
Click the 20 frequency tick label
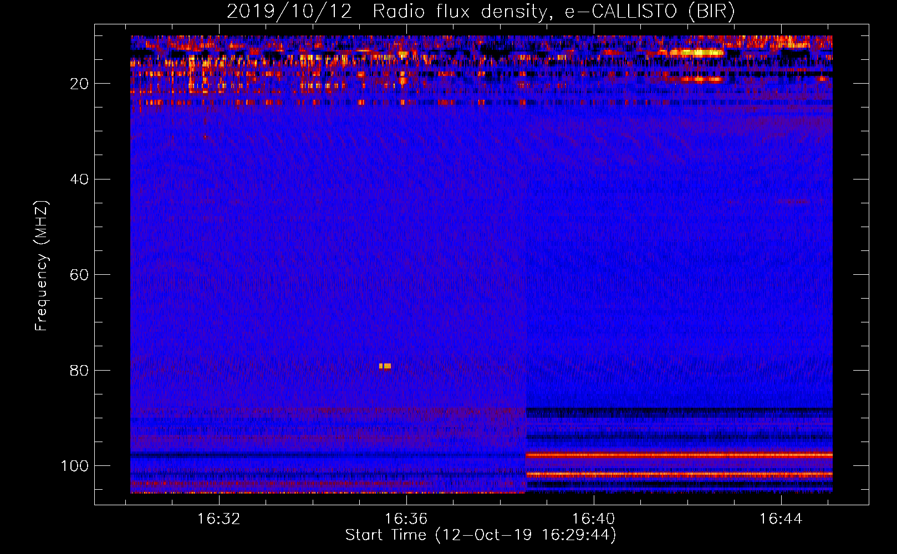(79, 84)
